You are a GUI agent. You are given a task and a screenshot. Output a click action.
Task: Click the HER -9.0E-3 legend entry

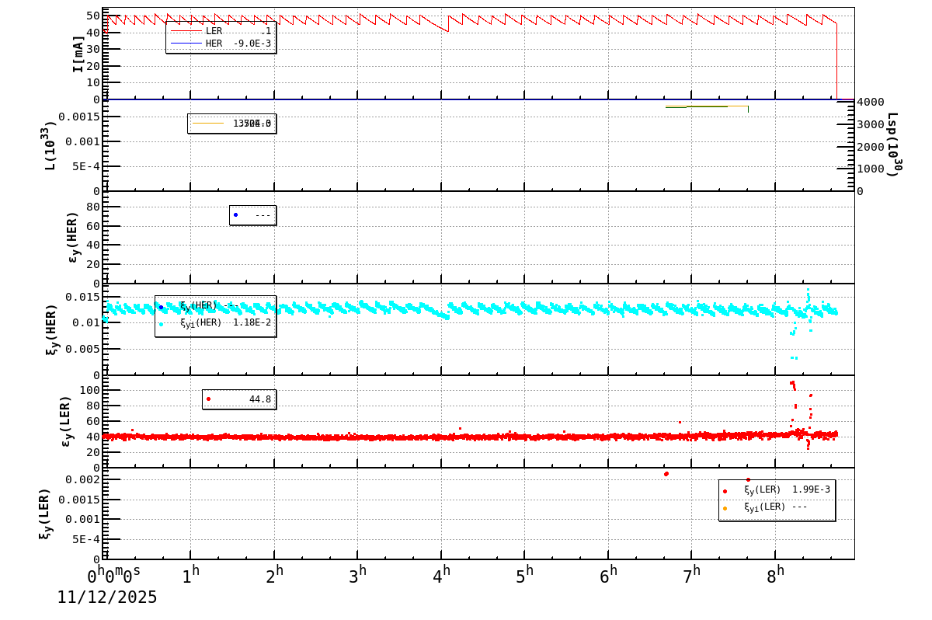pos(221,44)
